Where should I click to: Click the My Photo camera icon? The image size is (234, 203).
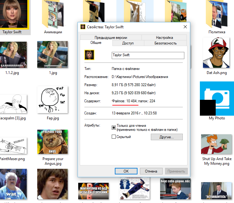click(217, 98)
